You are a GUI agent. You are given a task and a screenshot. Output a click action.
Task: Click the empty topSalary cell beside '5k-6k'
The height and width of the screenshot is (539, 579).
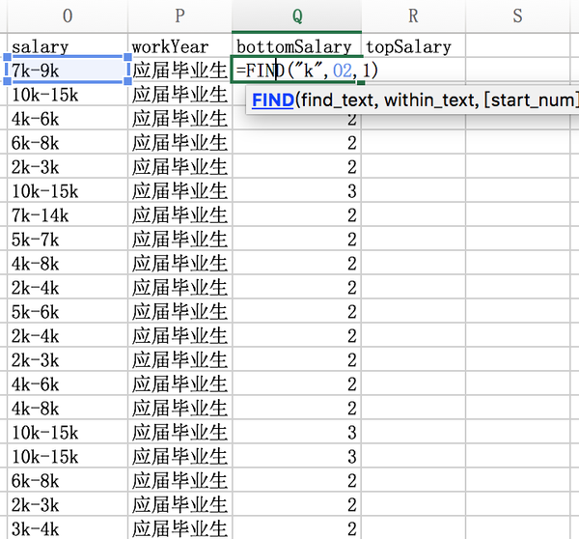coord(413,312)
